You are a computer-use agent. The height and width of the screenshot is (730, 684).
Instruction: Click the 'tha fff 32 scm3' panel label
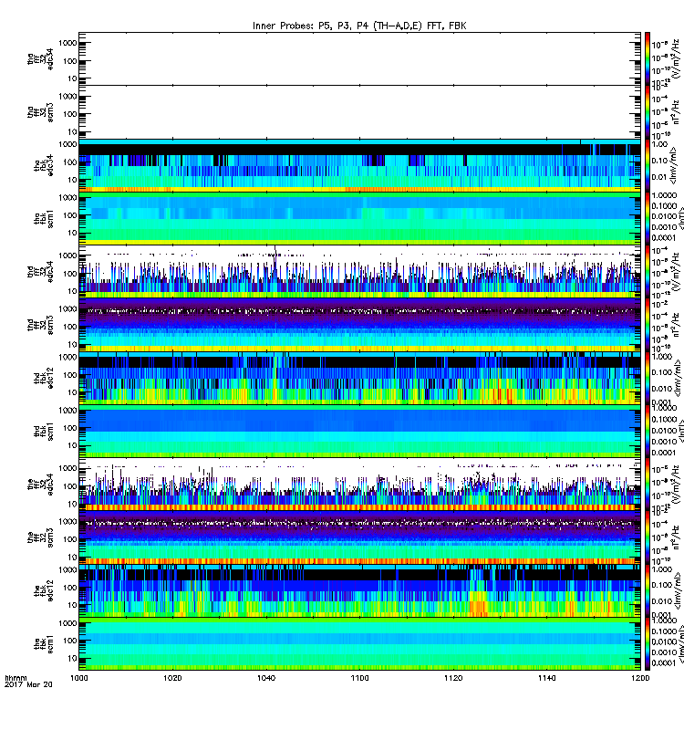click(40, 112)
